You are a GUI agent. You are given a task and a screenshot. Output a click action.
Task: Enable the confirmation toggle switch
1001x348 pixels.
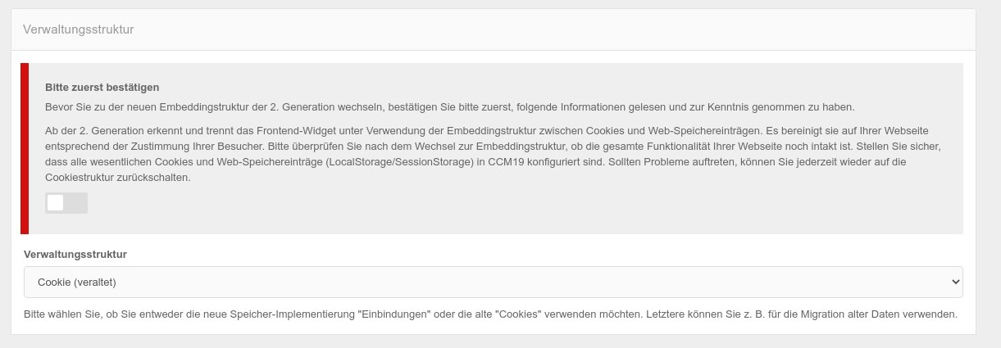pos(66,203)
